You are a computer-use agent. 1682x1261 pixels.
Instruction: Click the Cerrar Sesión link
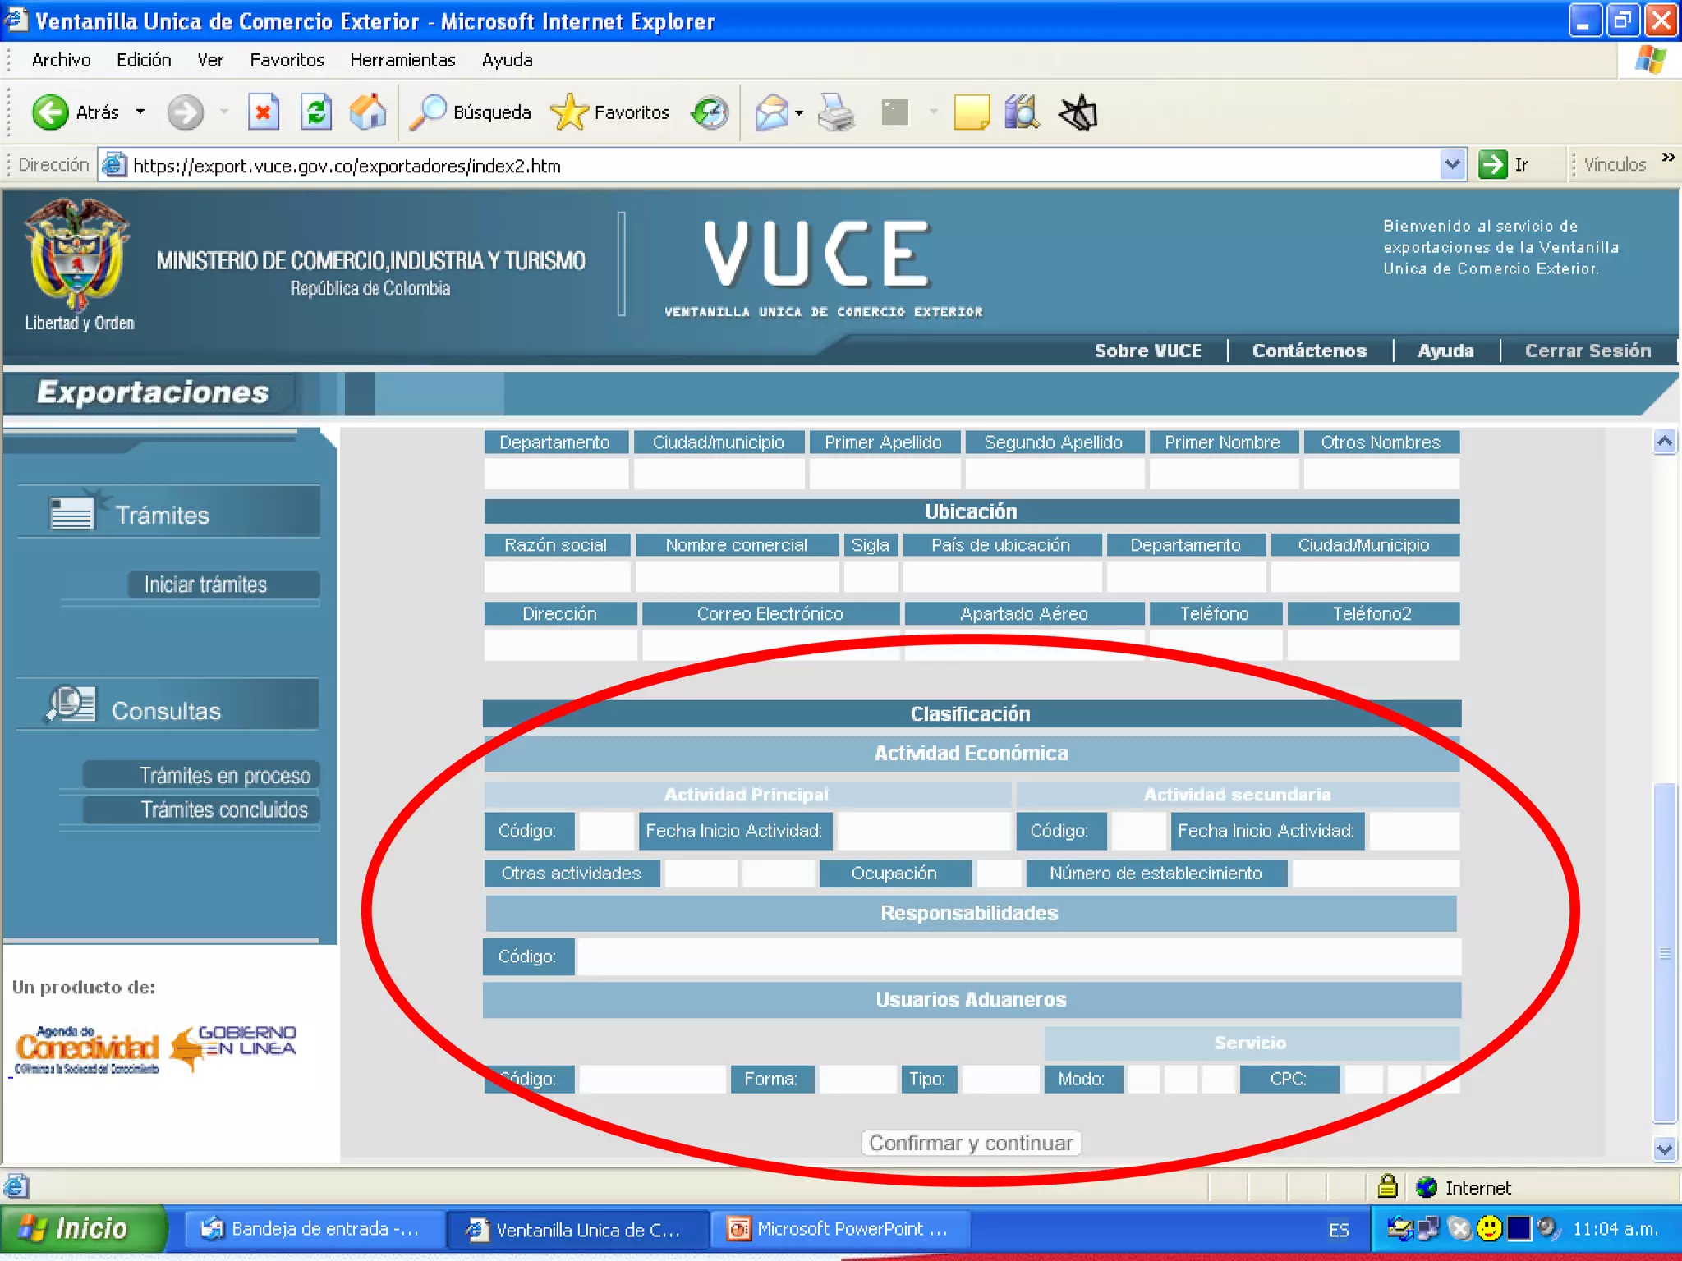[x=1587, y=351]
